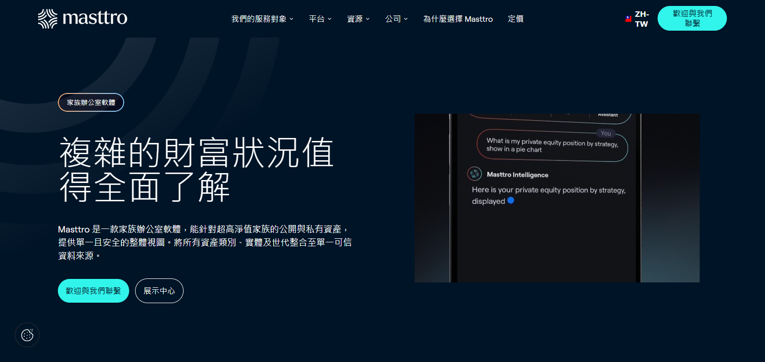Image resolution: width=765 pixels, height=362 pixels.
Task: Click the Masttro Intelligence avatar icon
Action: coord(475,174)
